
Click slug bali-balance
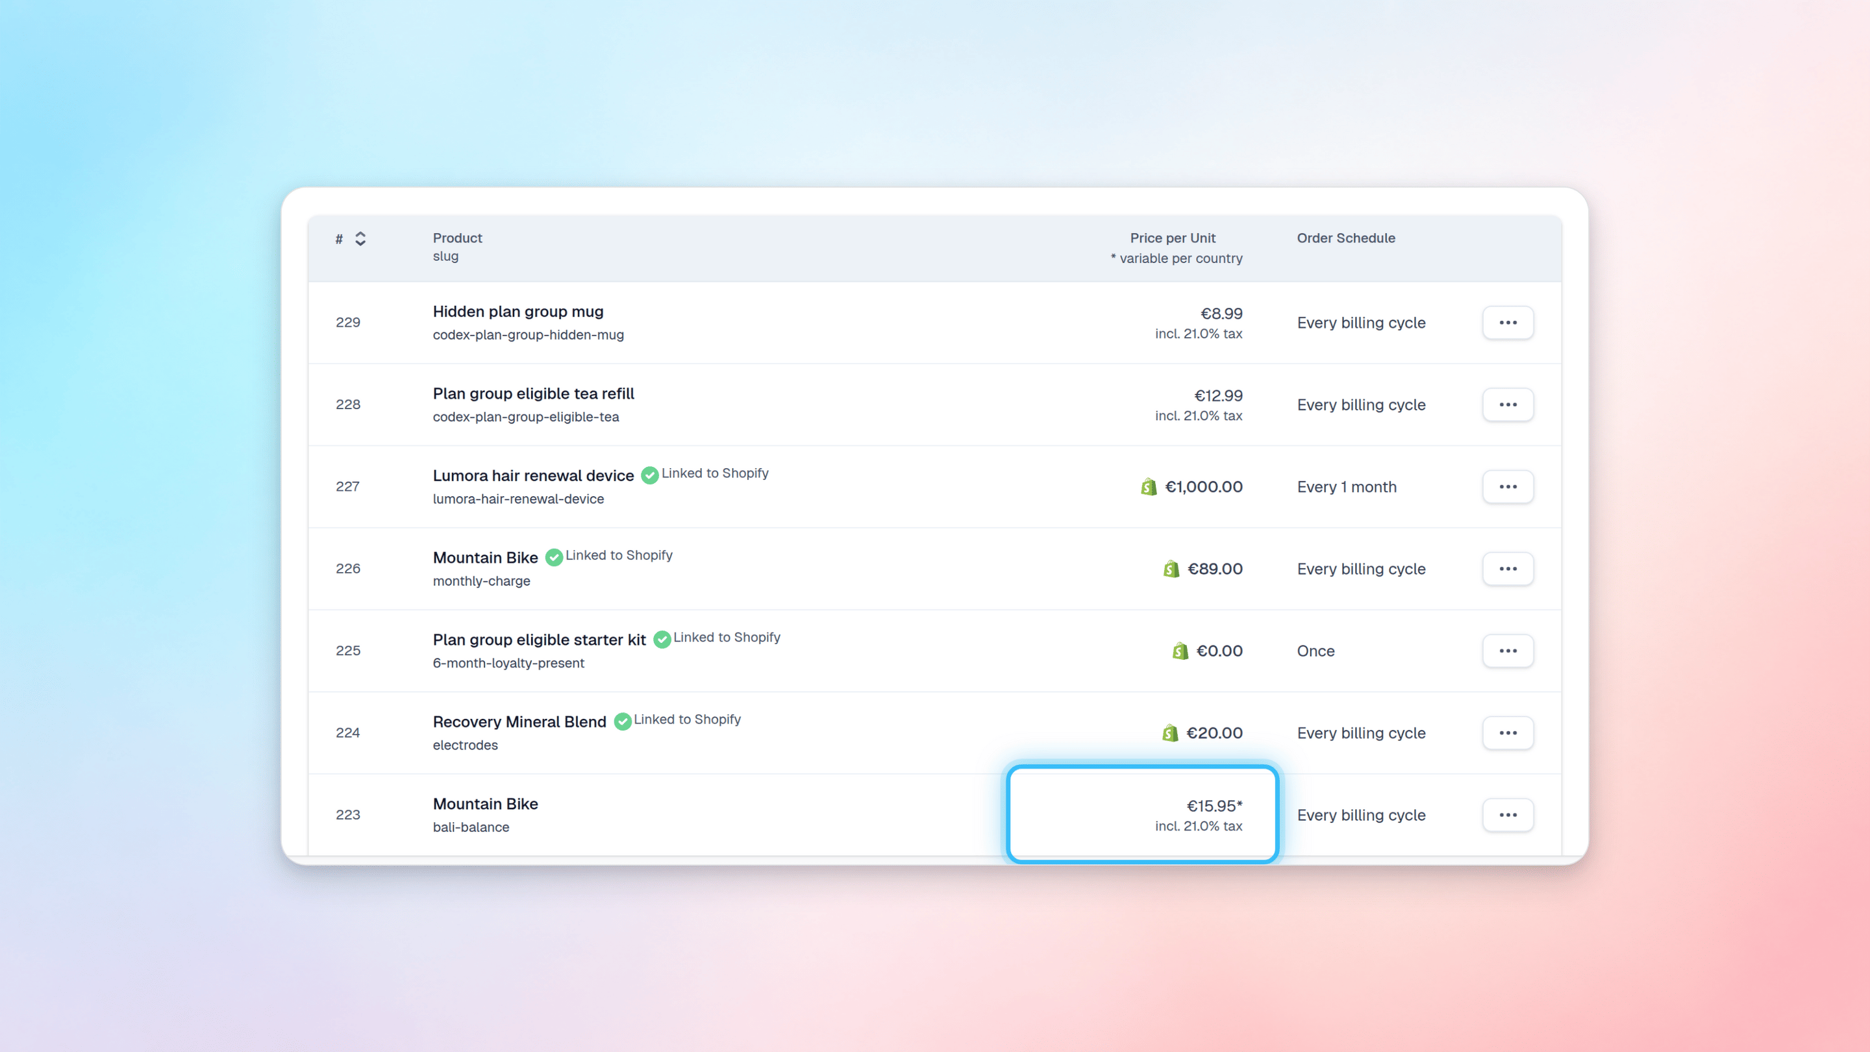[x=471, y=827]
